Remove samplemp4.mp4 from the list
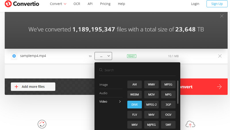 (220, 56)
